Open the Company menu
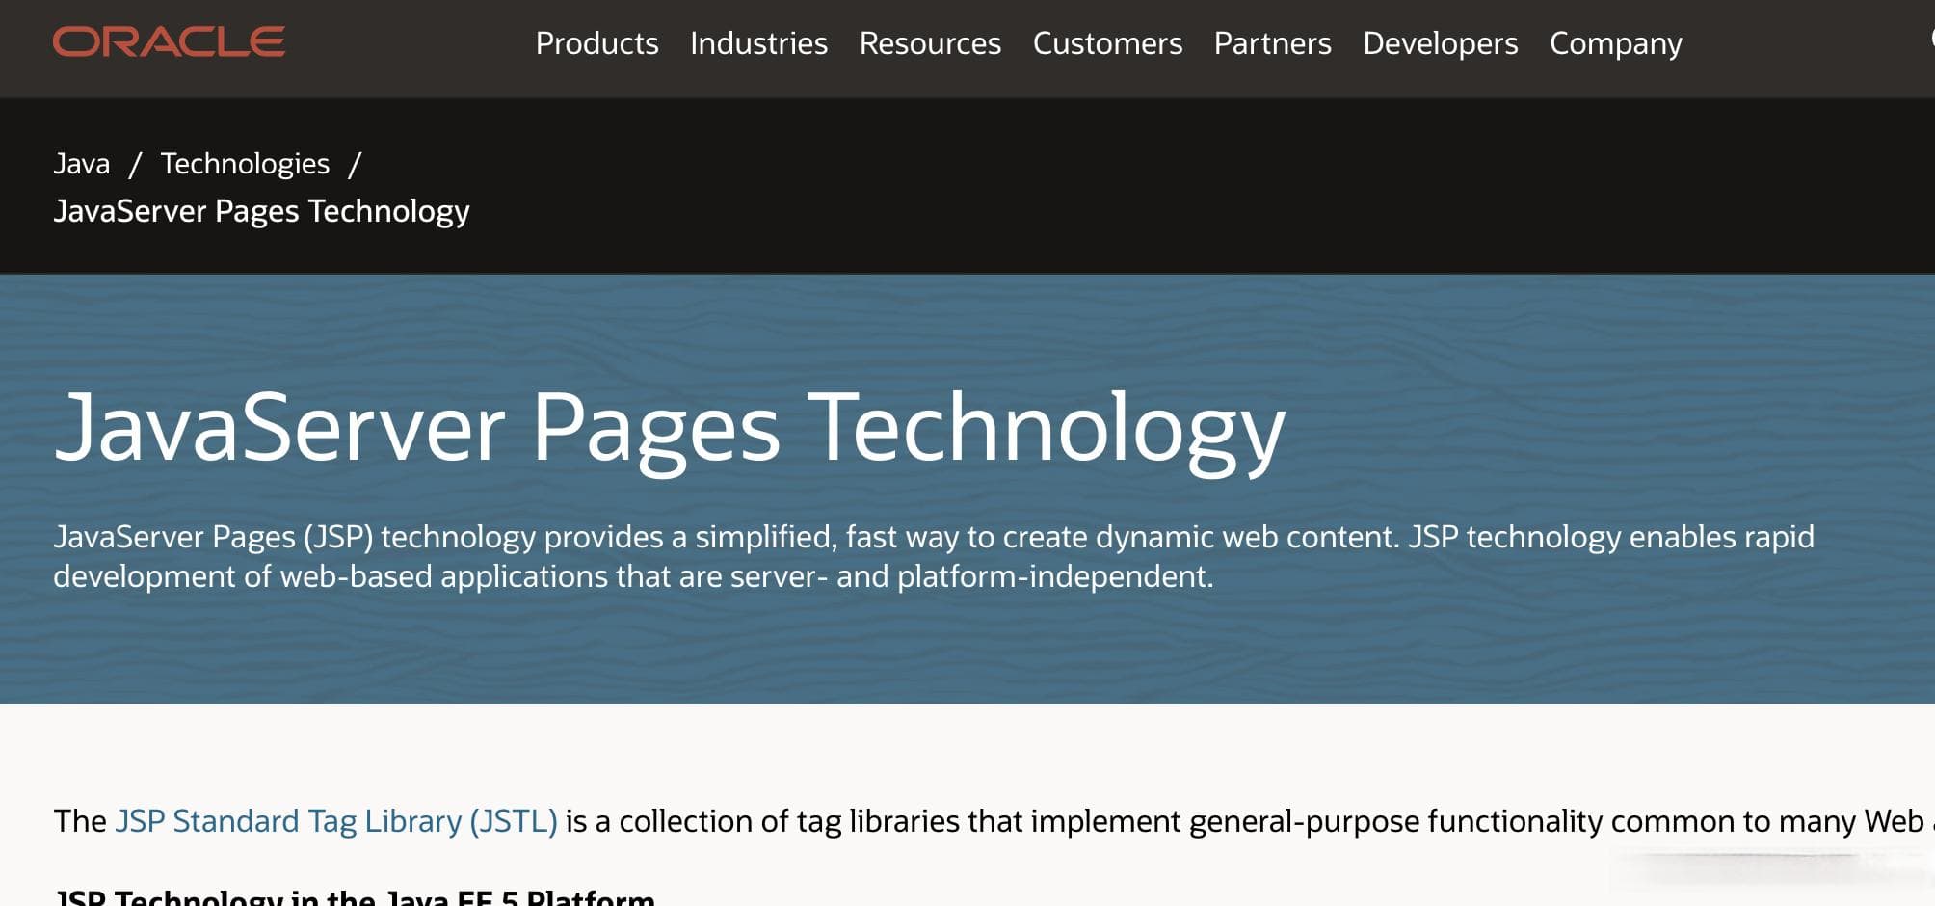This screenshot has height=906, width=1935. click(x=1615, y=43)
